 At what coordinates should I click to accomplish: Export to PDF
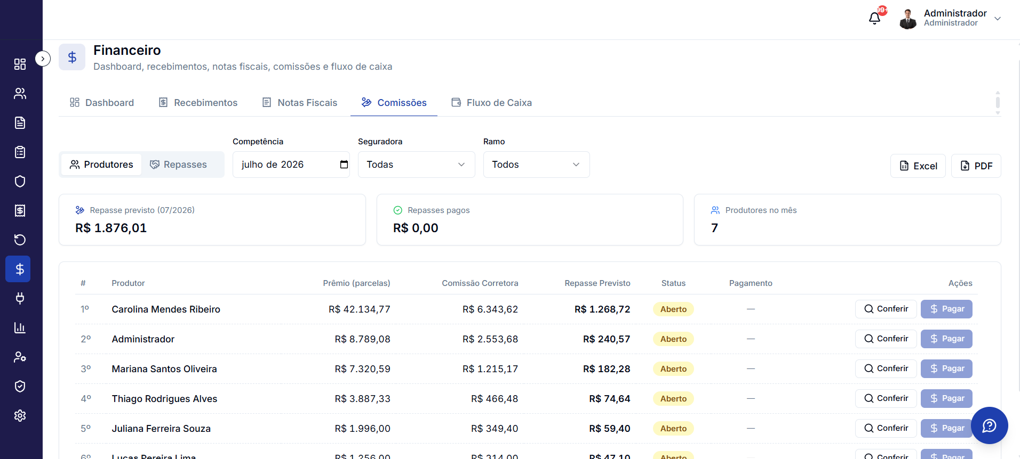pyautogui.click(x=976, y=166)
